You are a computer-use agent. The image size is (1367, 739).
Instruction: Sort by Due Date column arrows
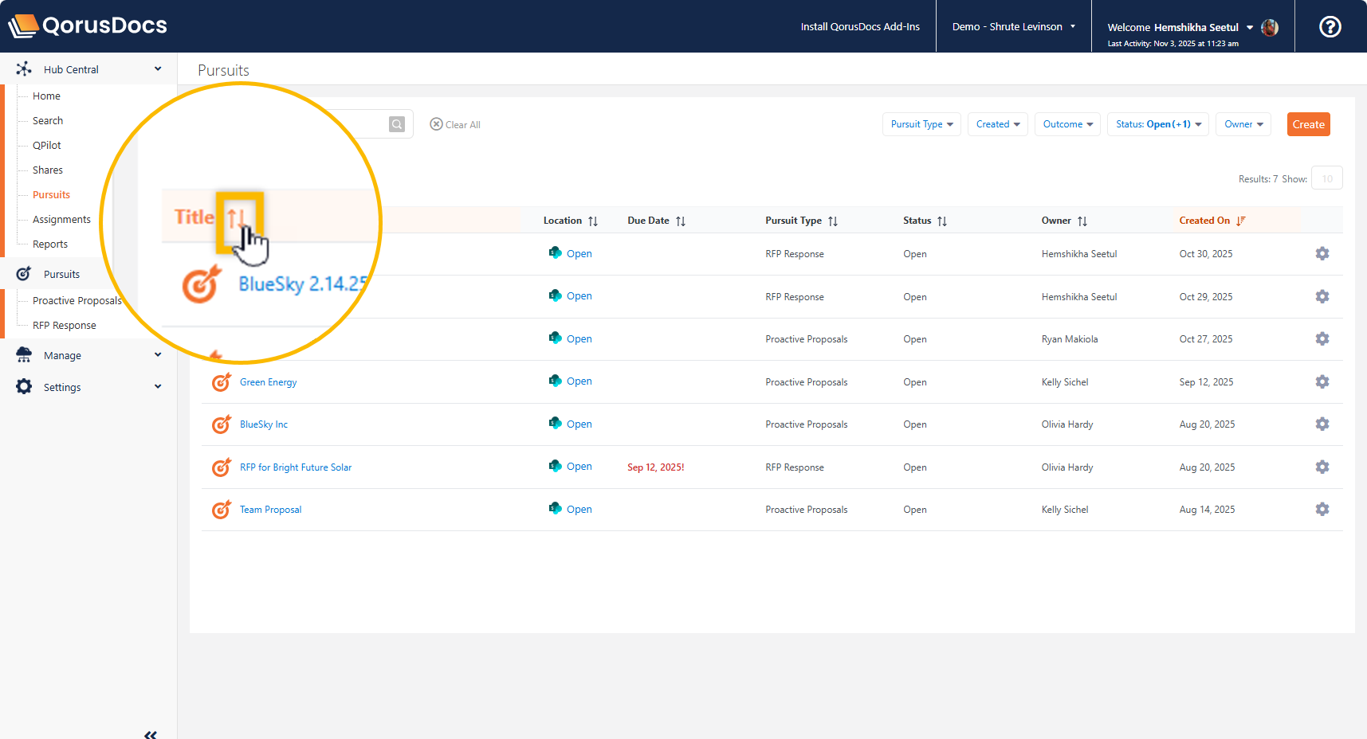(x=681, y=221)
